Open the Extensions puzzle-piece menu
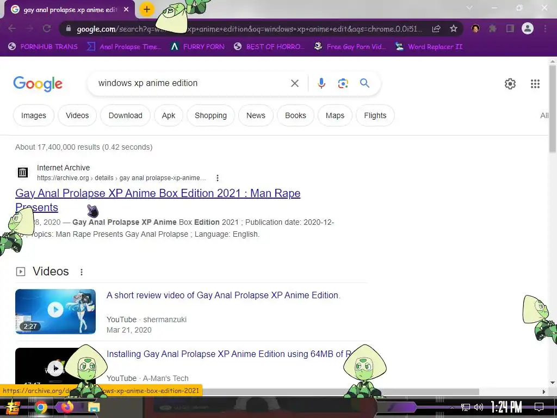This screenshot has width=557, height=418. tap(493, 28)
